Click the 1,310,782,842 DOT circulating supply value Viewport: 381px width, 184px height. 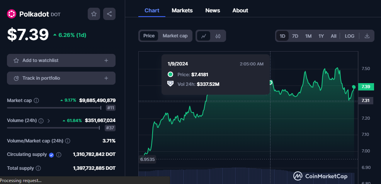click(94, 154)
